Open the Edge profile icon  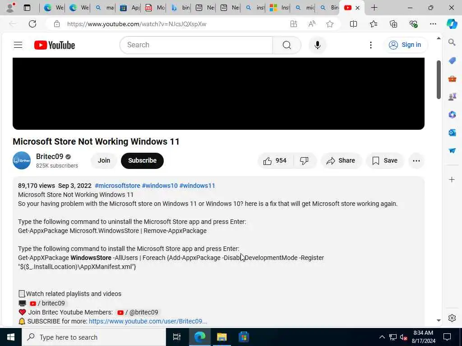click(x=10, y=8)
